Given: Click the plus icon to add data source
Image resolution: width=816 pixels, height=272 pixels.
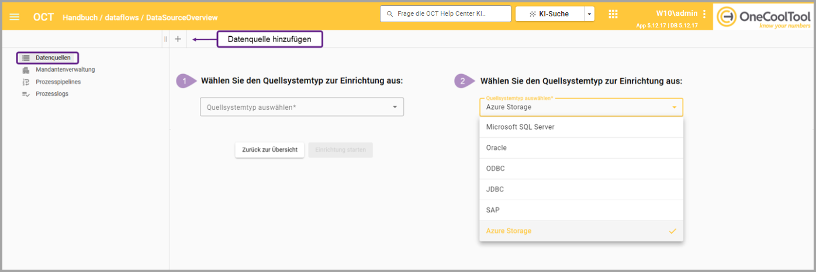Looking at the screenshot, I should 178,39.
